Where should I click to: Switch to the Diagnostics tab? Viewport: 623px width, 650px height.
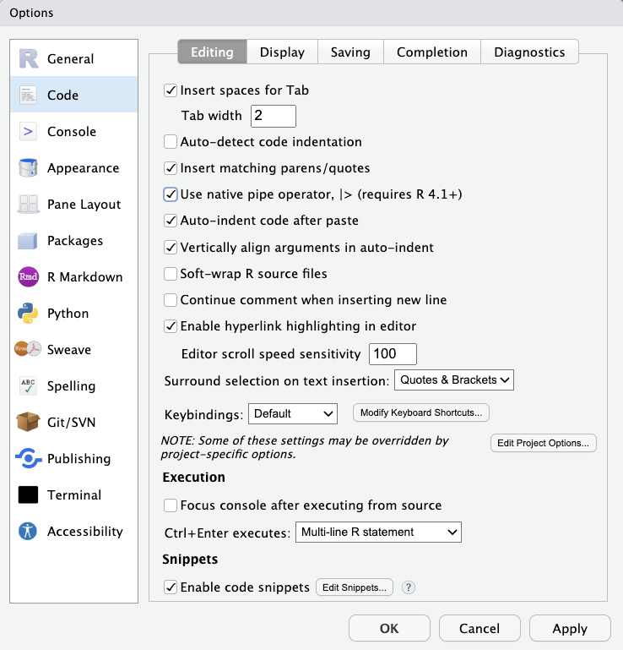[x=529, y=52]
